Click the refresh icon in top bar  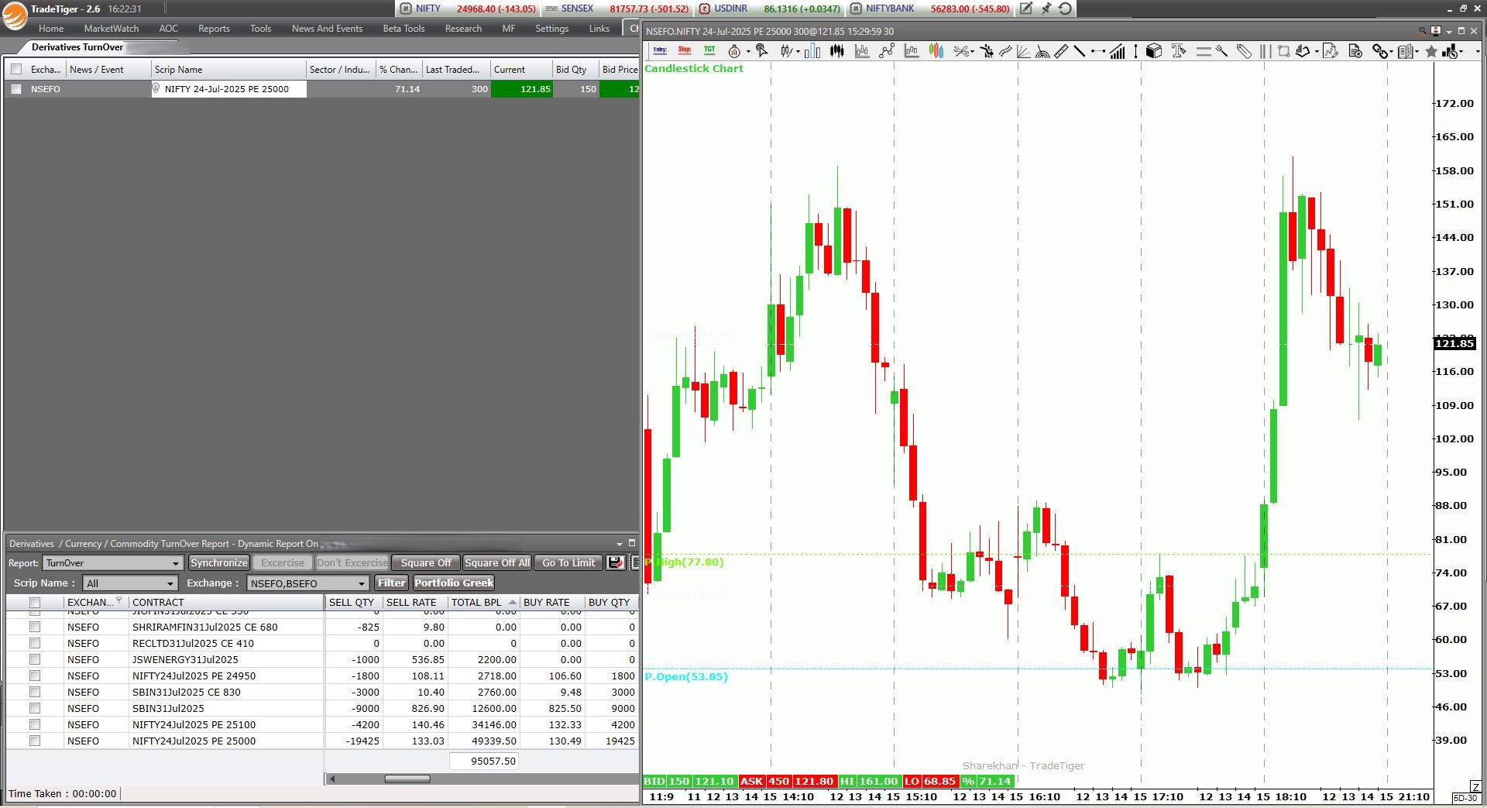(1066, 9)
